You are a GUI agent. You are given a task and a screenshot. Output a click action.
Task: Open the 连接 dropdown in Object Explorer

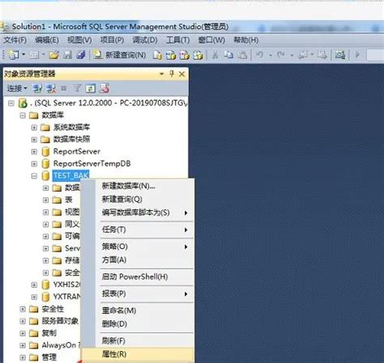(17, 88)
